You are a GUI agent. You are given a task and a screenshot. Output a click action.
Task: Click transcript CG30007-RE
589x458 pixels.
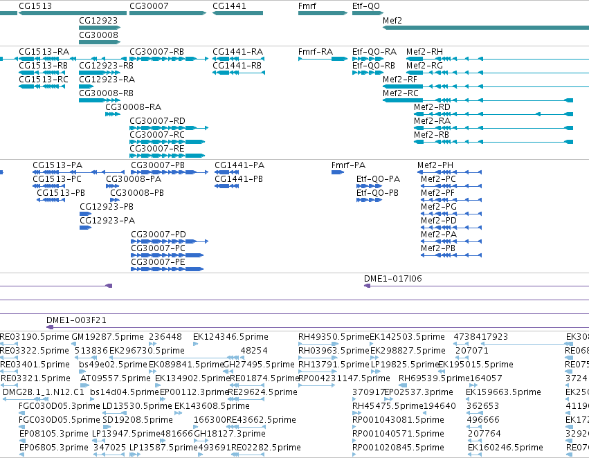157,149
